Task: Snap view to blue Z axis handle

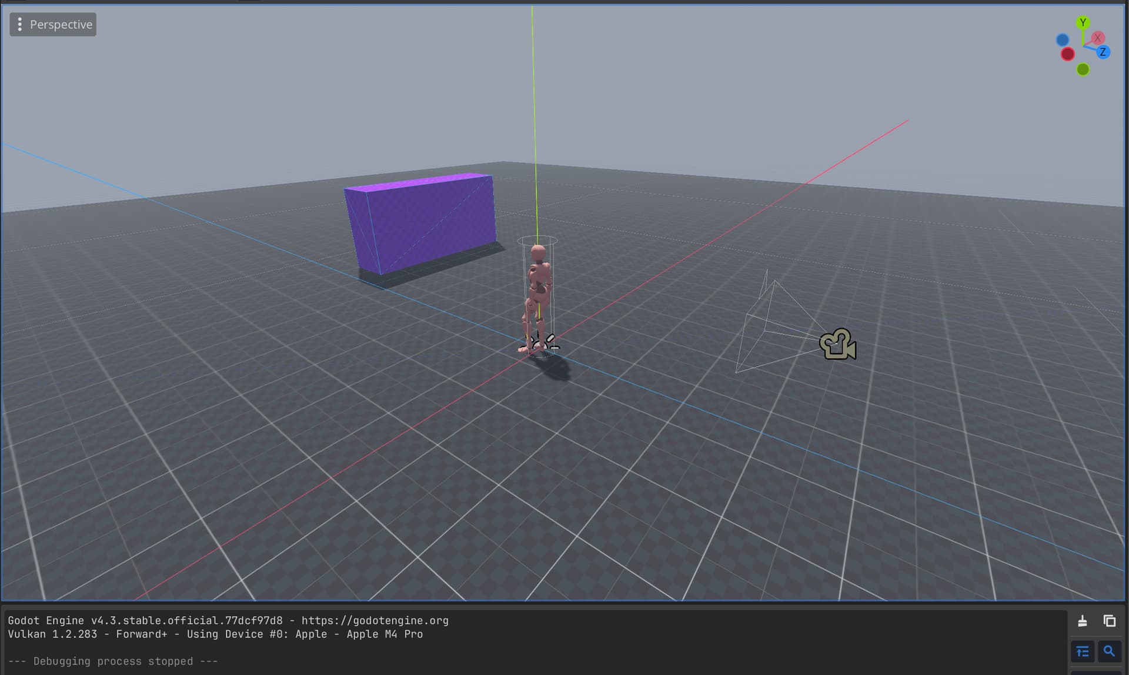Action: pyautogui.click(x=1103, y=52)
